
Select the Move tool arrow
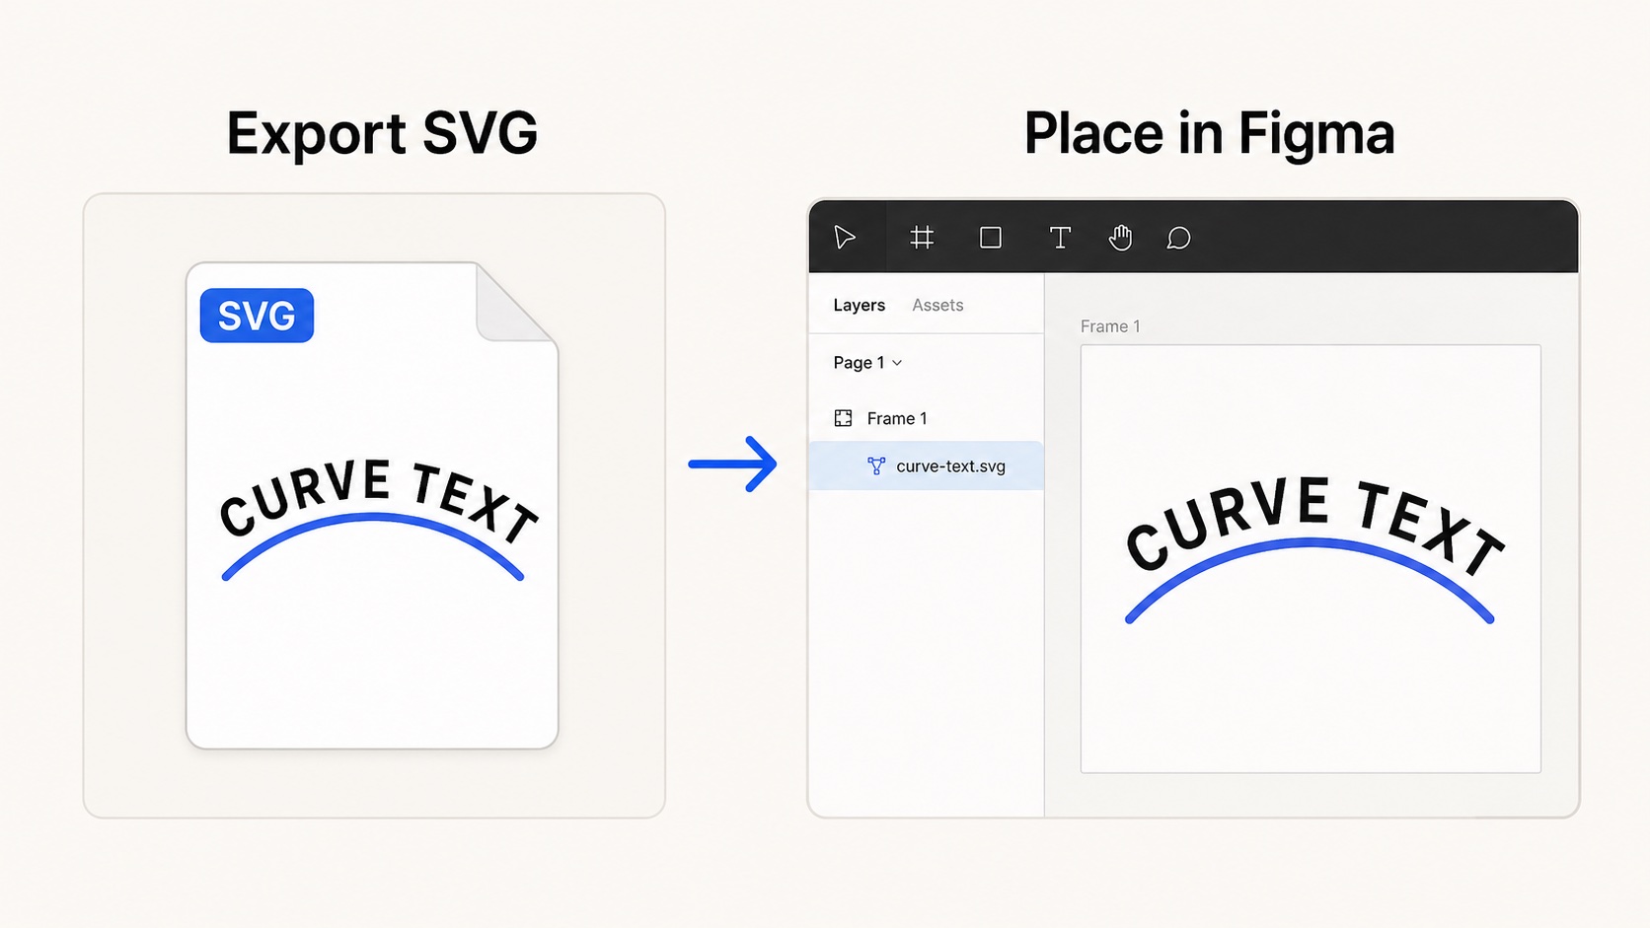(845, 238)
